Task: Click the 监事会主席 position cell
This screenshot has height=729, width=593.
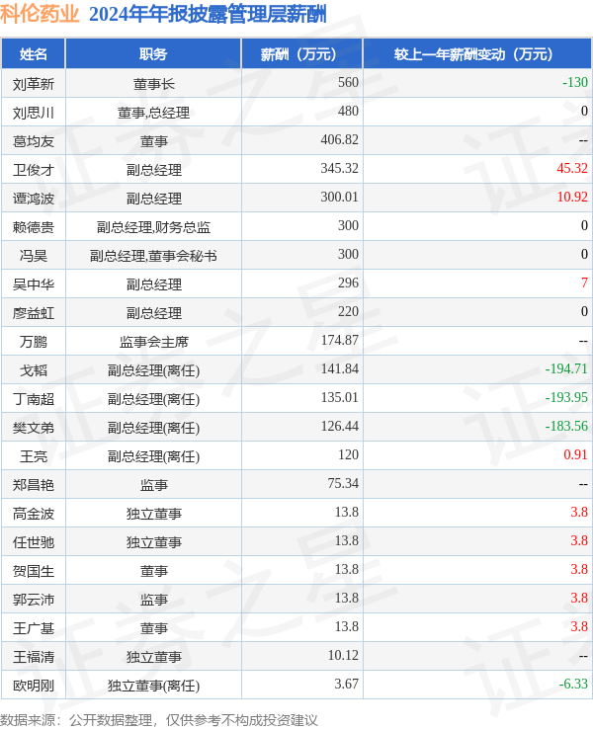Action: [153, 342]
